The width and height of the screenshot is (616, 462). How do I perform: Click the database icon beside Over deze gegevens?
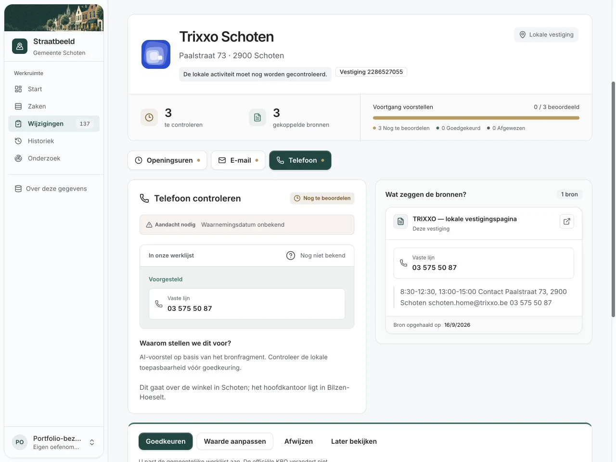click(18, 189)
